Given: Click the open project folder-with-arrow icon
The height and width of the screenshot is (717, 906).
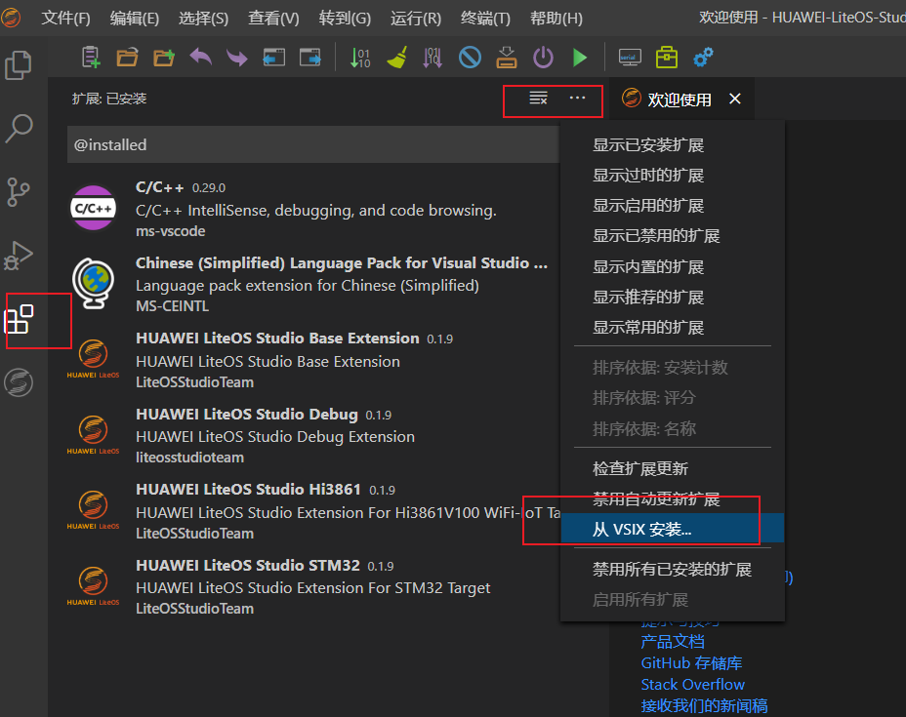Looking at the screenshot, I should (x=164, y=58).
